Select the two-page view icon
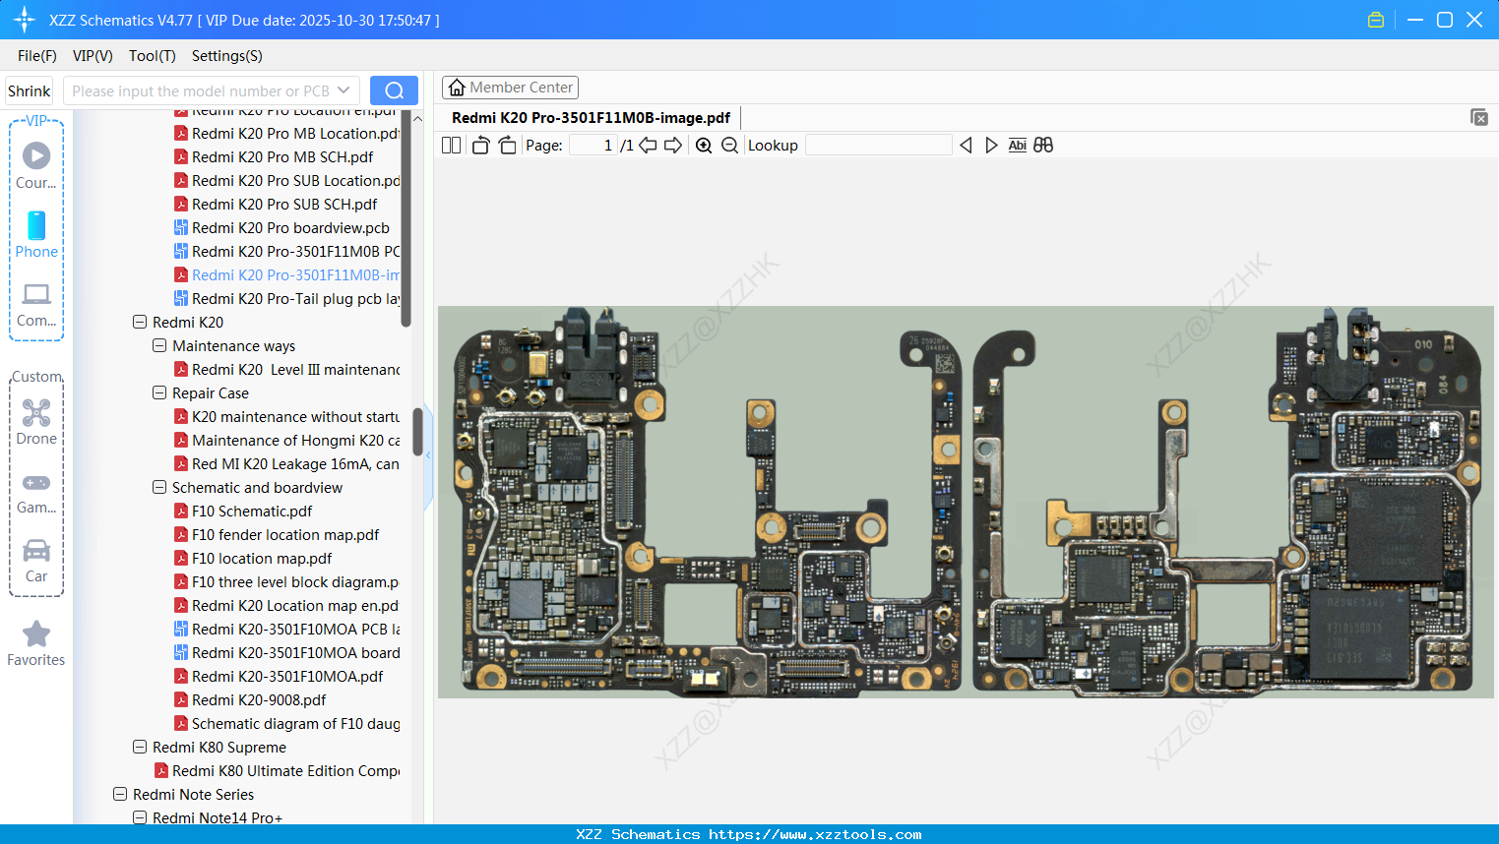This screenshot has height=844, width=1499. 450,145
